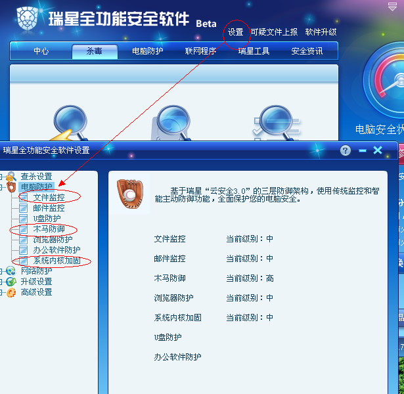Click 木马防御 in the right panel list
404x394 pixels.
tap(169, 278)
